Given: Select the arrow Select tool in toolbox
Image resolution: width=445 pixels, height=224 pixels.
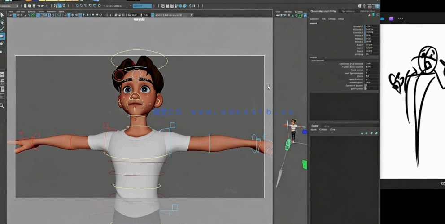Looking at the screenshot, I should pos(2,15).
